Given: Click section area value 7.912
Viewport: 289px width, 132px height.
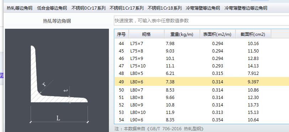Looking at the screenshot, I should click(x=253, y=73).
